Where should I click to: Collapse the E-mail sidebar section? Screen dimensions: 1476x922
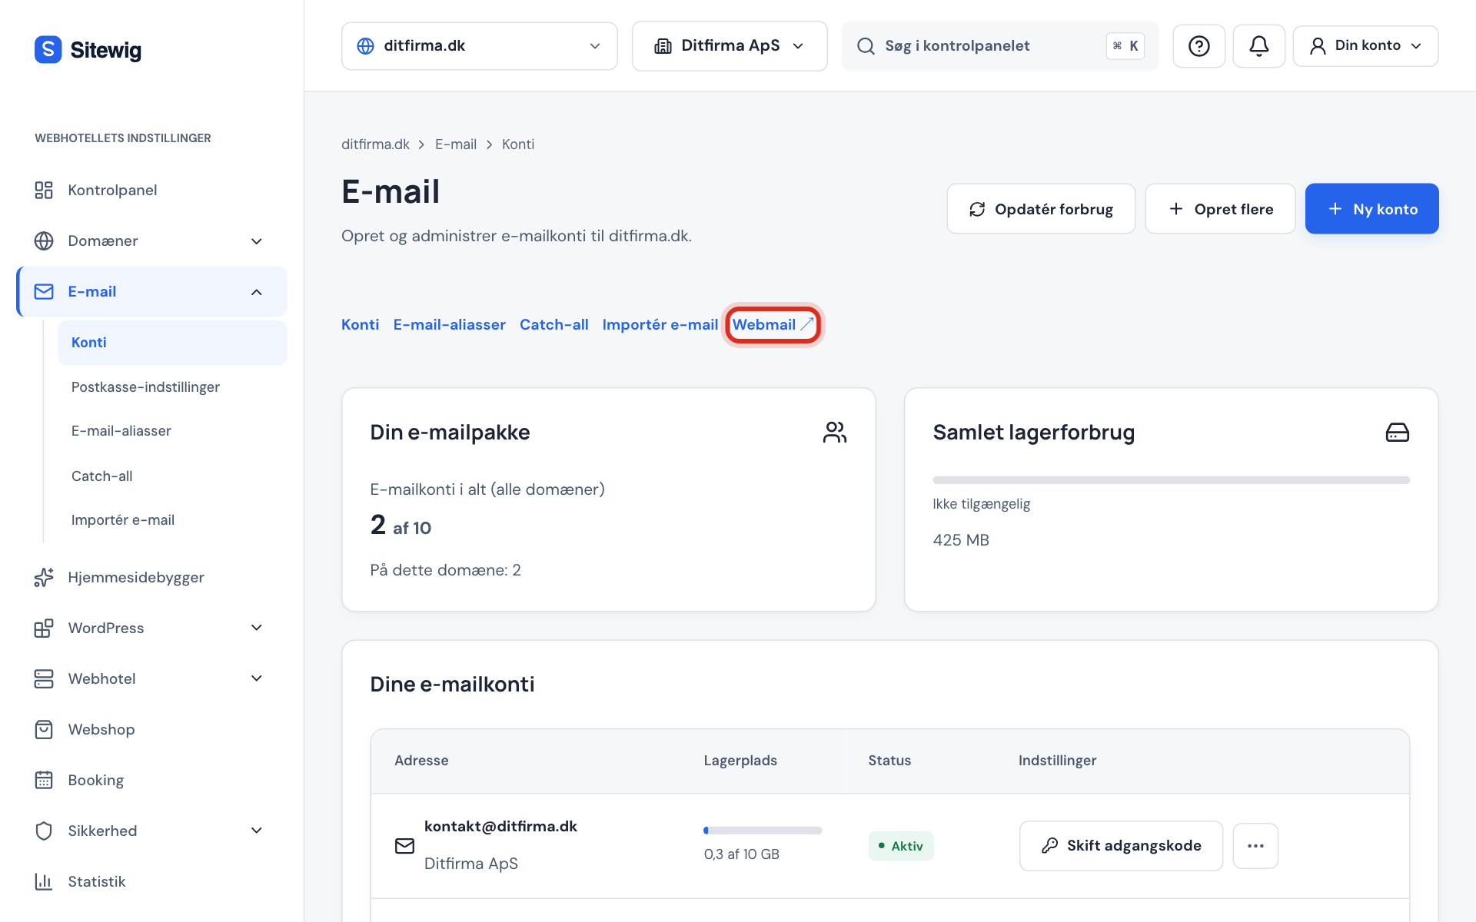[x=257, y=292]
